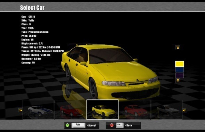Click the red Back circle icon
Image resolution: width=205 pixels, height=132 pixels.
pyautogui.click(x=112, y=125)
